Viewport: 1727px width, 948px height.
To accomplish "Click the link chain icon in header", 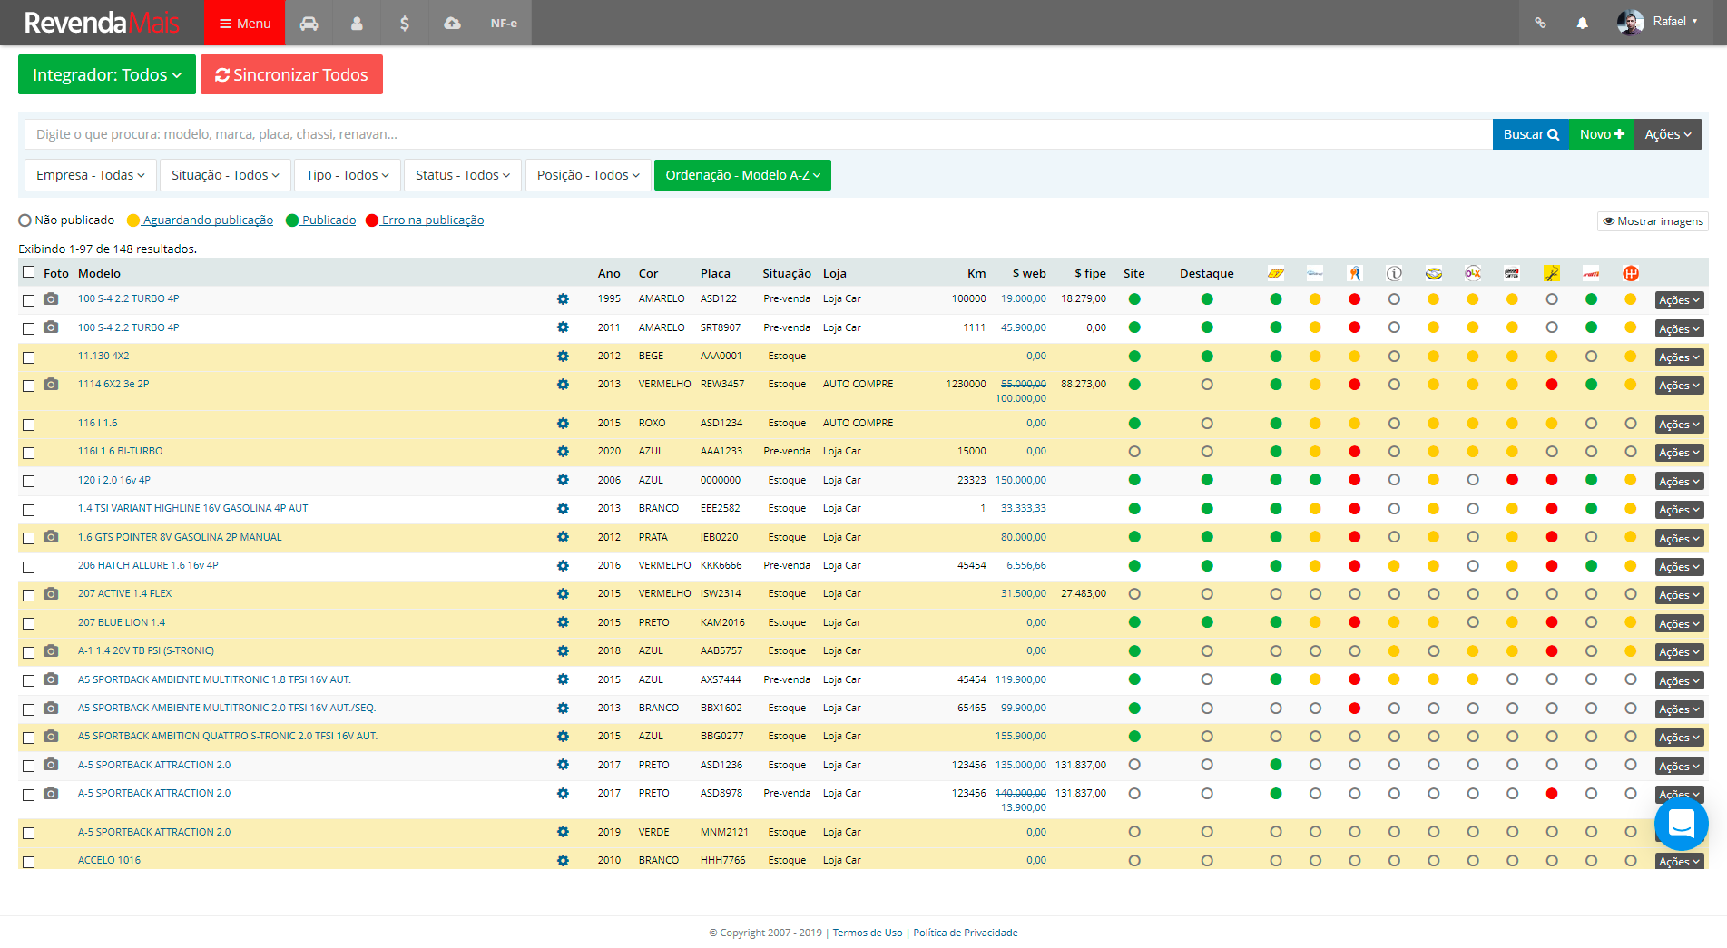I will (1540, 23).
